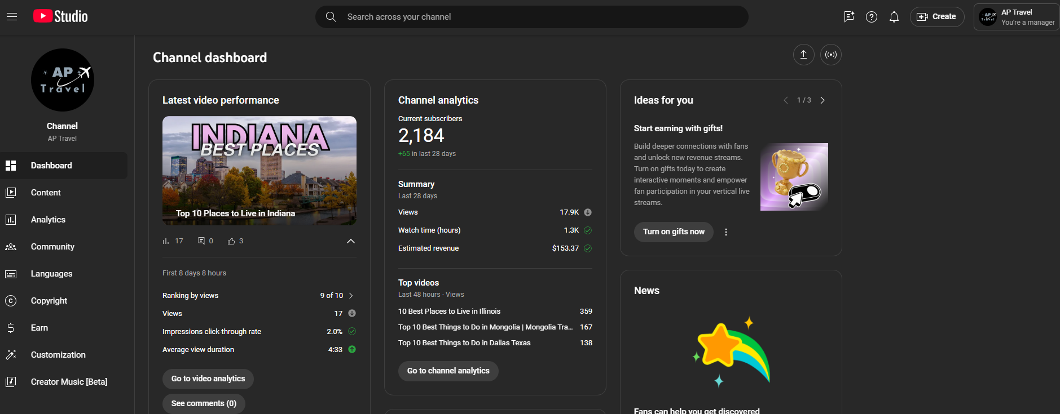Click the Community people icon
This screenshot has height=414, width=1060.
[11, 247]
